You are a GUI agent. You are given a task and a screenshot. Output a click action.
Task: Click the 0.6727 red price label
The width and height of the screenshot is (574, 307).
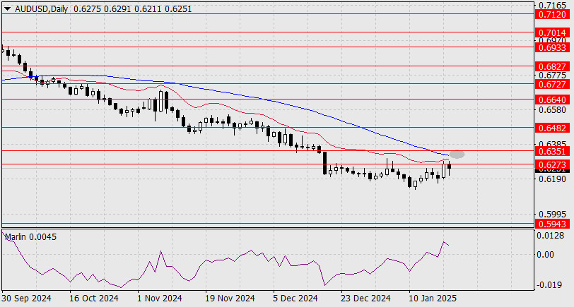coord(552,85)
